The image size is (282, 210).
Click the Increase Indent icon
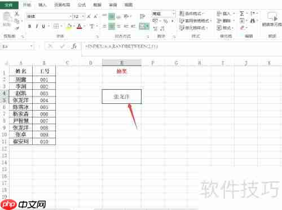[x=133, y=26]
